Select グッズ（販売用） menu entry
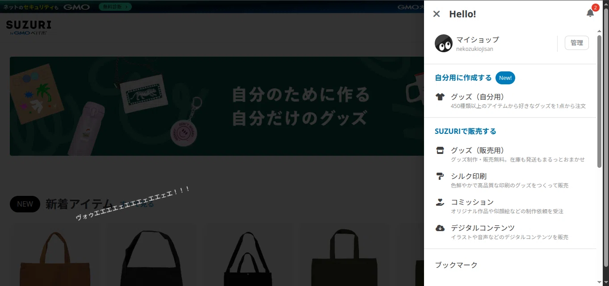 tap(510, 154)
